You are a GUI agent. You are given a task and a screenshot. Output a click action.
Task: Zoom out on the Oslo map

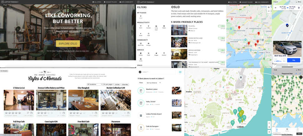(269, 11)
